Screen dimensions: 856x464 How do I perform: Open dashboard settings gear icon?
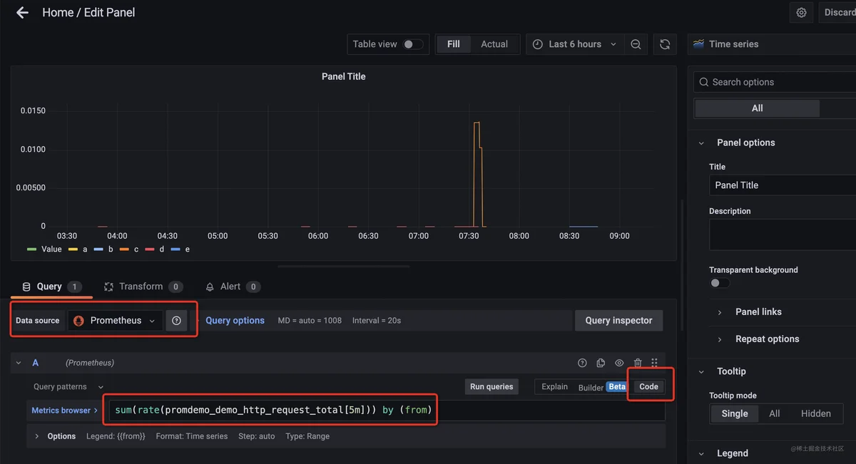point(801,13)
